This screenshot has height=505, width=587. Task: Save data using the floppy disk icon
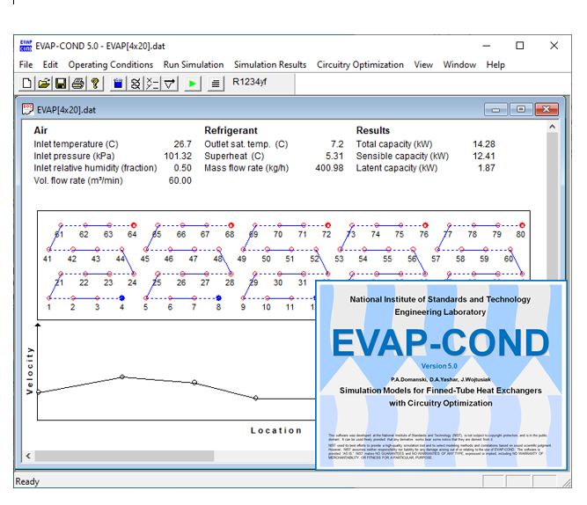(61, 84)
